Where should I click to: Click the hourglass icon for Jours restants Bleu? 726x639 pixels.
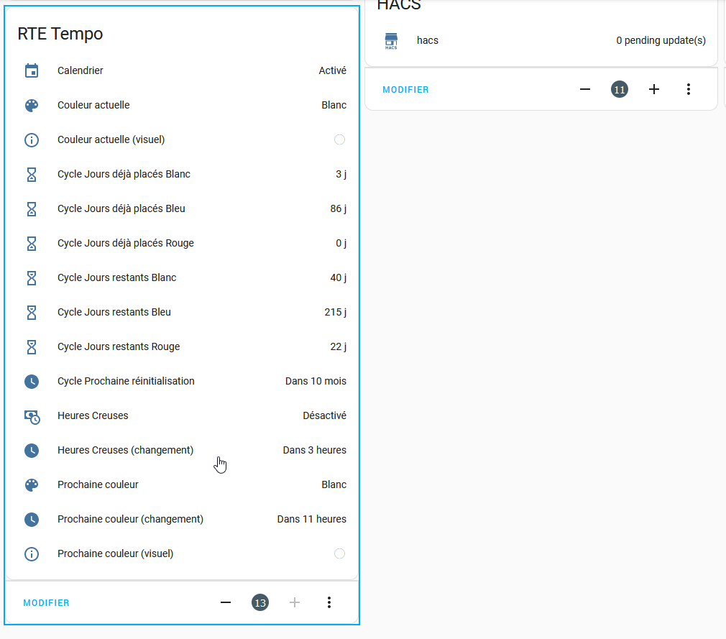32,312
